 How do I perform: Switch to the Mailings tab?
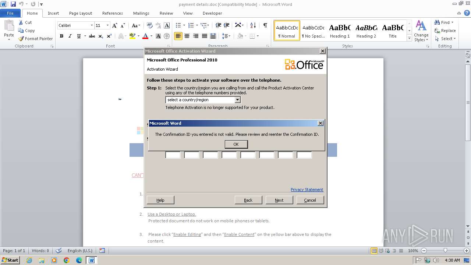[141, 13]
